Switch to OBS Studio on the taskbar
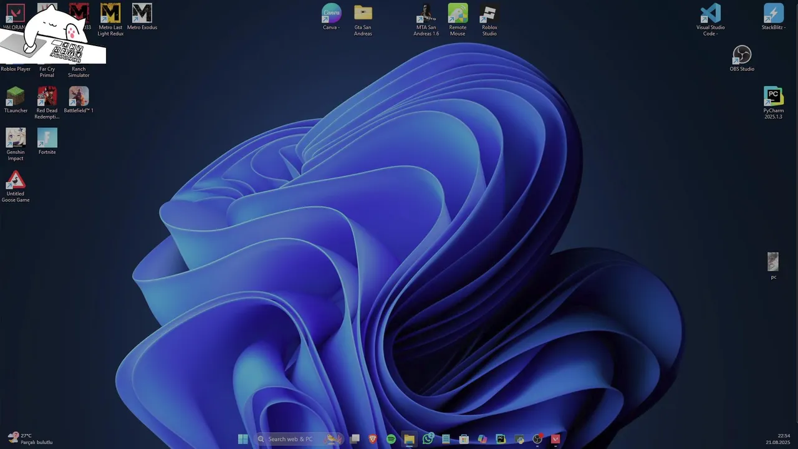 (x=537, y=439)
